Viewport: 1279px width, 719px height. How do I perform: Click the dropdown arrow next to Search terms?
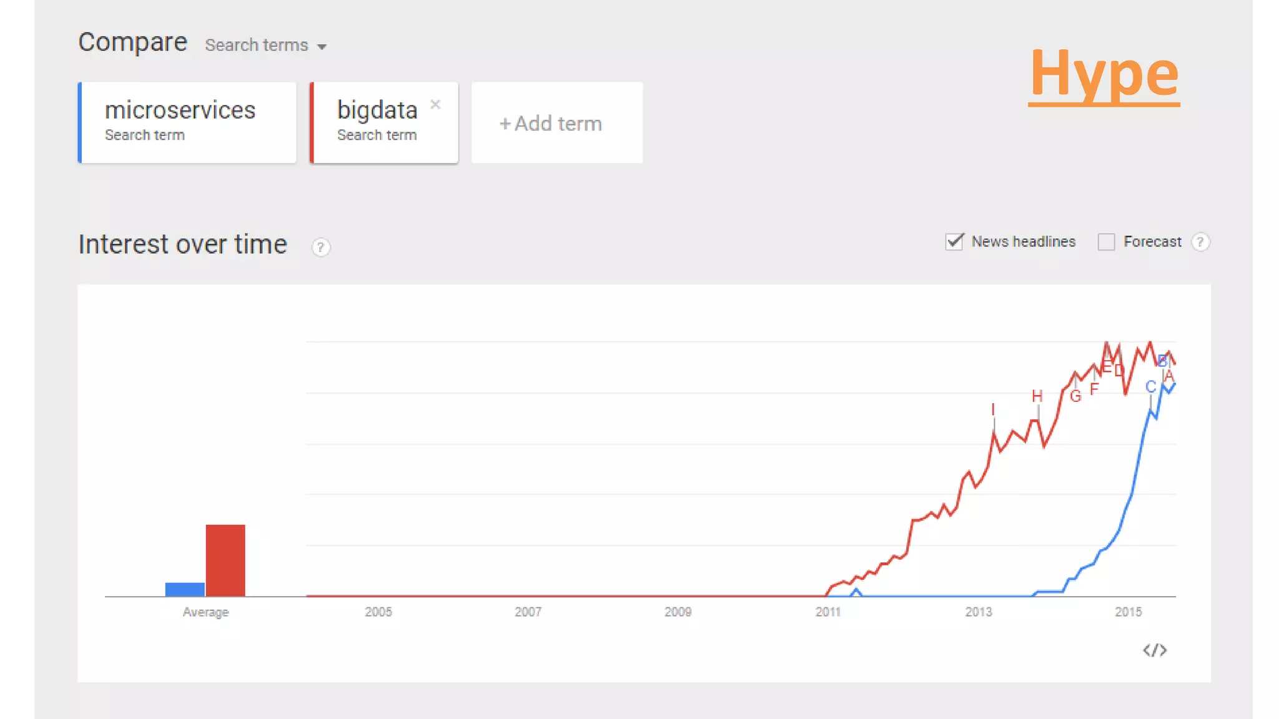tap(322, 47)
